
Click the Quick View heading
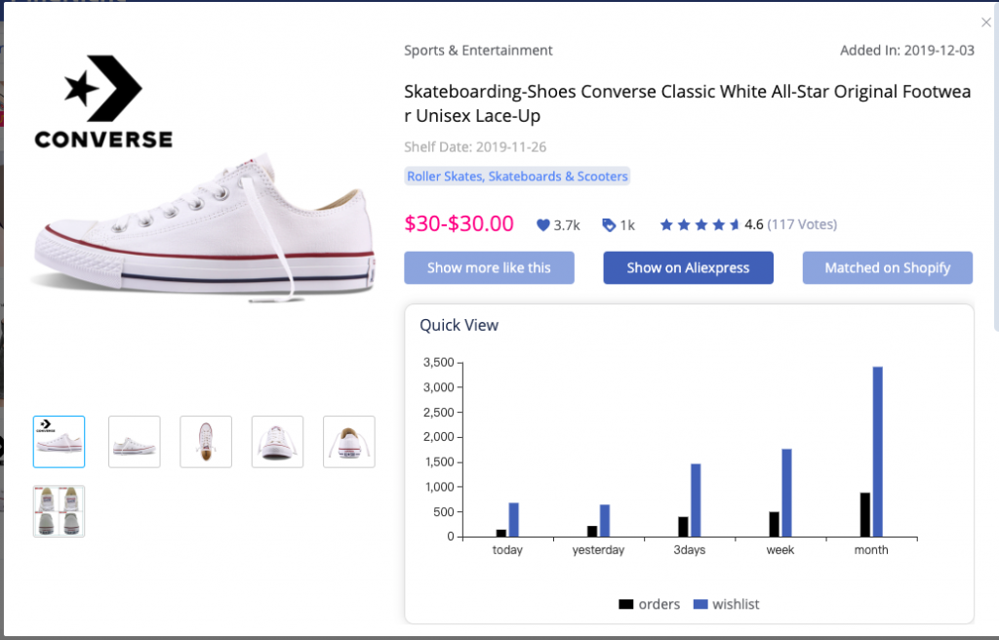tap(459, 325)
